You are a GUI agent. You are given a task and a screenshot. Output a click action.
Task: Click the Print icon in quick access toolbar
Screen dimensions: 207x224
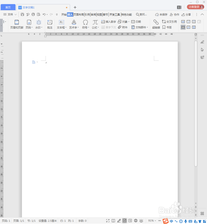33,14
